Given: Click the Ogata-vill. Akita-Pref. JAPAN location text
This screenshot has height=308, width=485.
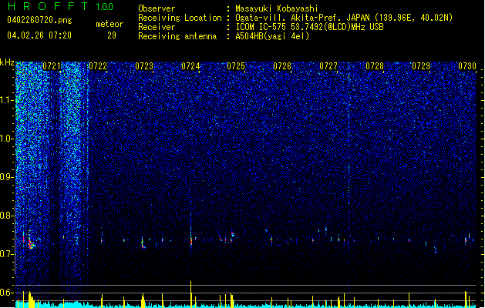Looking at the screenshot, I should point(344,18).
